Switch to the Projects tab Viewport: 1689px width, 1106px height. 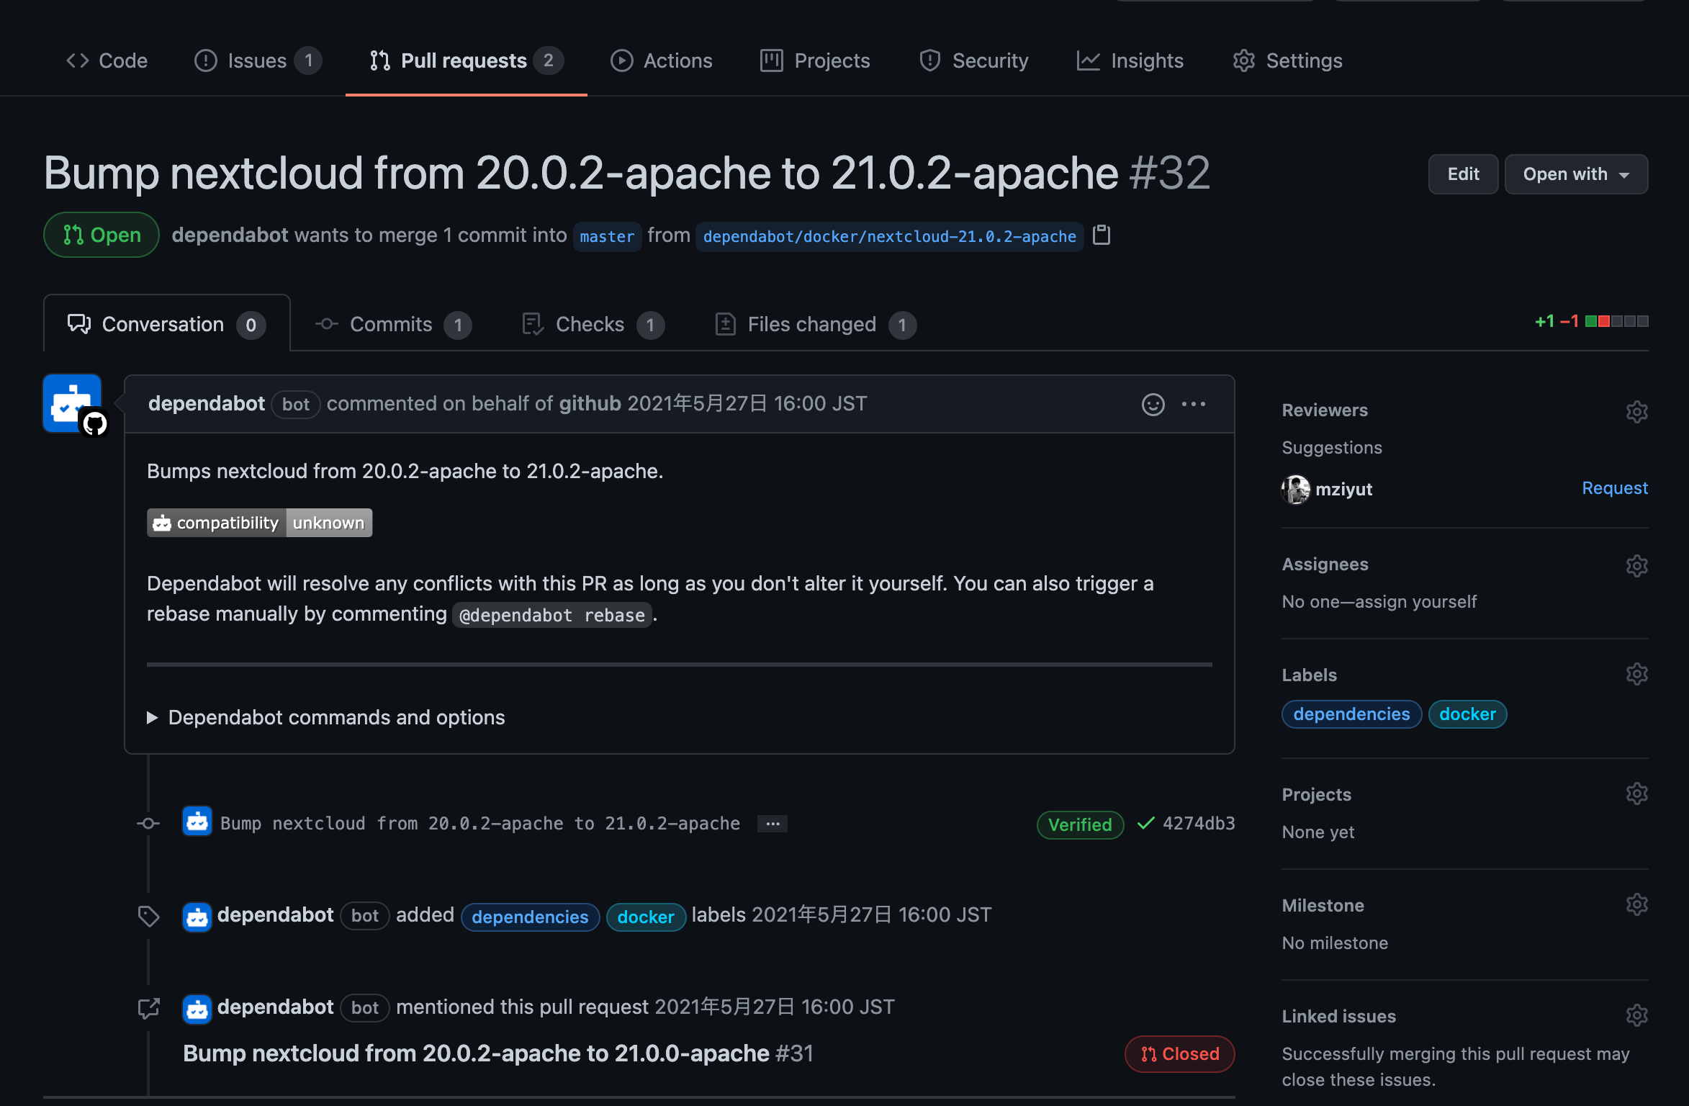pyautogui.click(x=815, y=60)
